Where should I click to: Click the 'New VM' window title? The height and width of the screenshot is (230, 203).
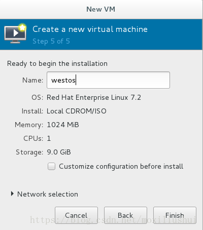100,9
